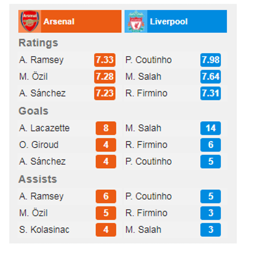
Task: Click the 7.64 rating badge
Action: click(211, 76)
